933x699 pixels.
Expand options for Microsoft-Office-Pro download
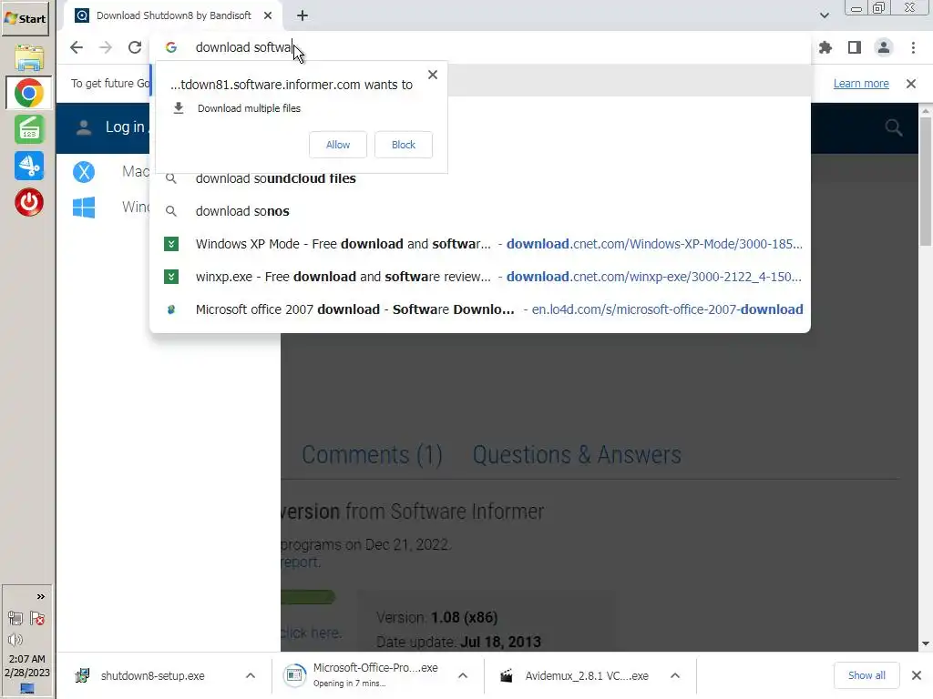(463, 676)
